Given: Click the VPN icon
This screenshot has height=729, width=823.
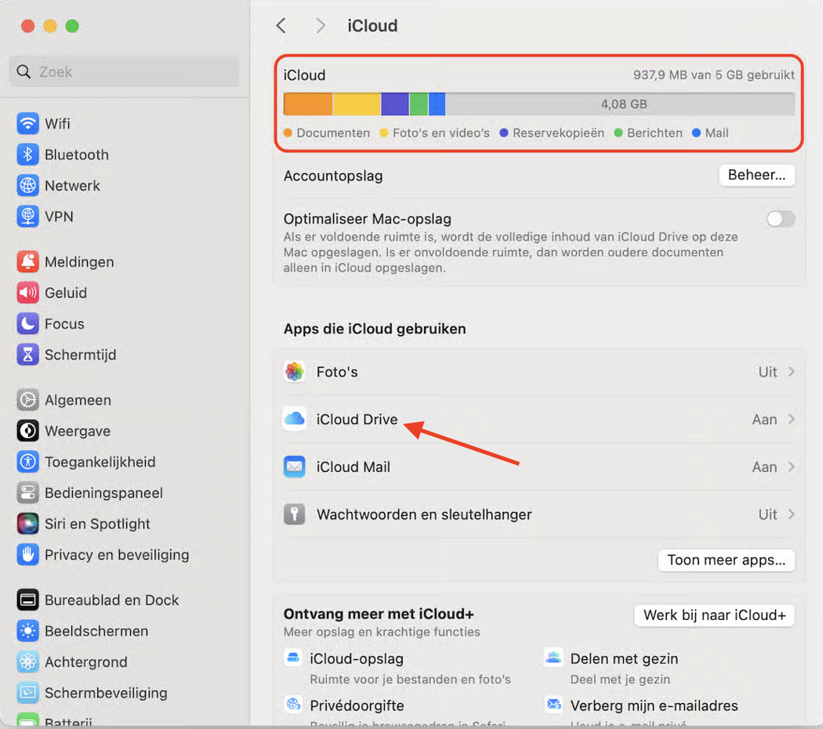Looking at the screenshot, I should [x=26, y=216].
